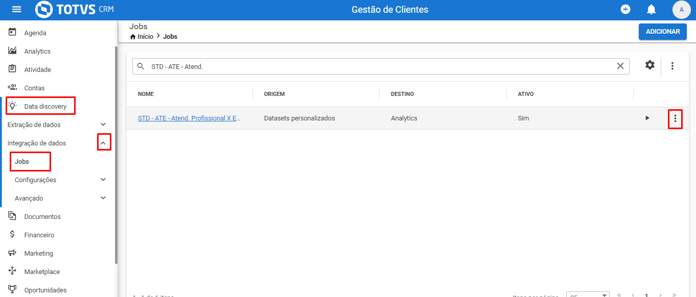Open Marketing in the sidebar

click(38, 253)
